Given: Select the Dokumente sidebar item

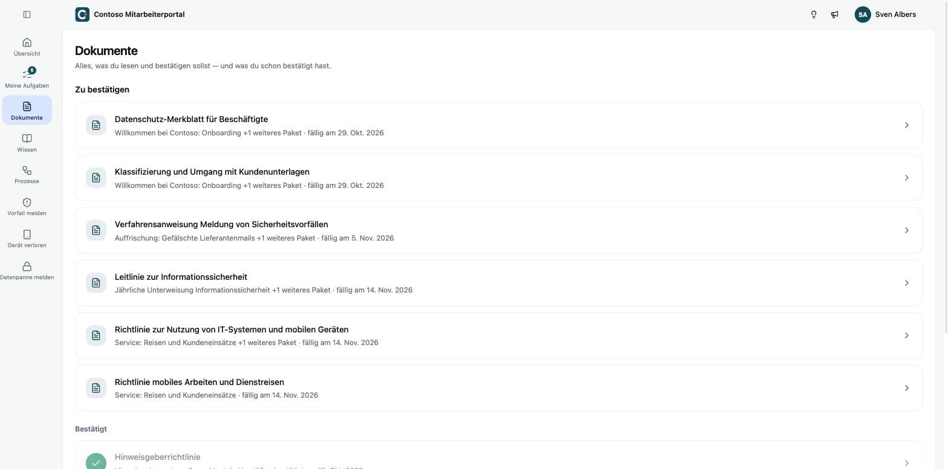Looking at the screenshot, I should coord(27,111).
